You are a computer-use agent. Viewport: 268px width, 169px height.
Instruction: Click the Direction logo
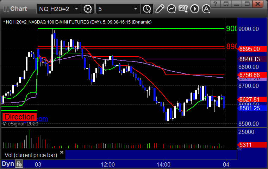click(x=19, y=117)
